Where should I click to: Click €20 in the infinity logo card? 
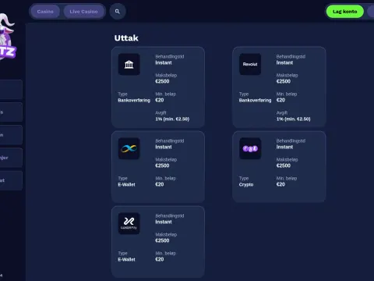click(x=160, y=184)
